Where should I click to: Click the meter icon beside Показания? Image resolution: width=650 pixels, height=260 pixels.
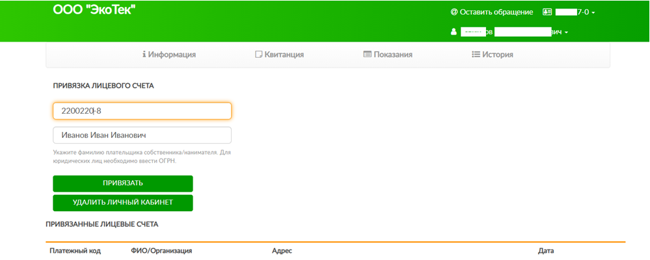pos(367,55)
